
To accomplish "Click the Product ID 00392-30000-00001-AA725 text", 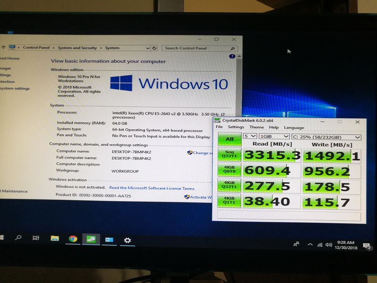I will click(x=93, y=195).
